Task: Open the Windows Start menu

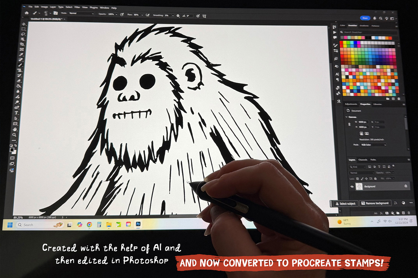Action: pyautogui.click(x=10, y=225)
